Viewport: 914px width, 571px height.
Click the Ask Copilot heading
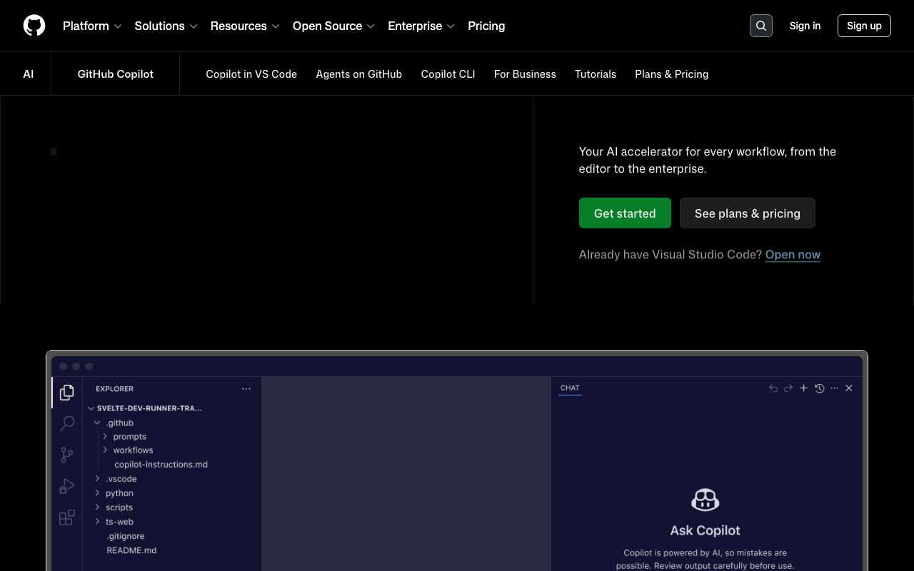[x=705, y=530]
